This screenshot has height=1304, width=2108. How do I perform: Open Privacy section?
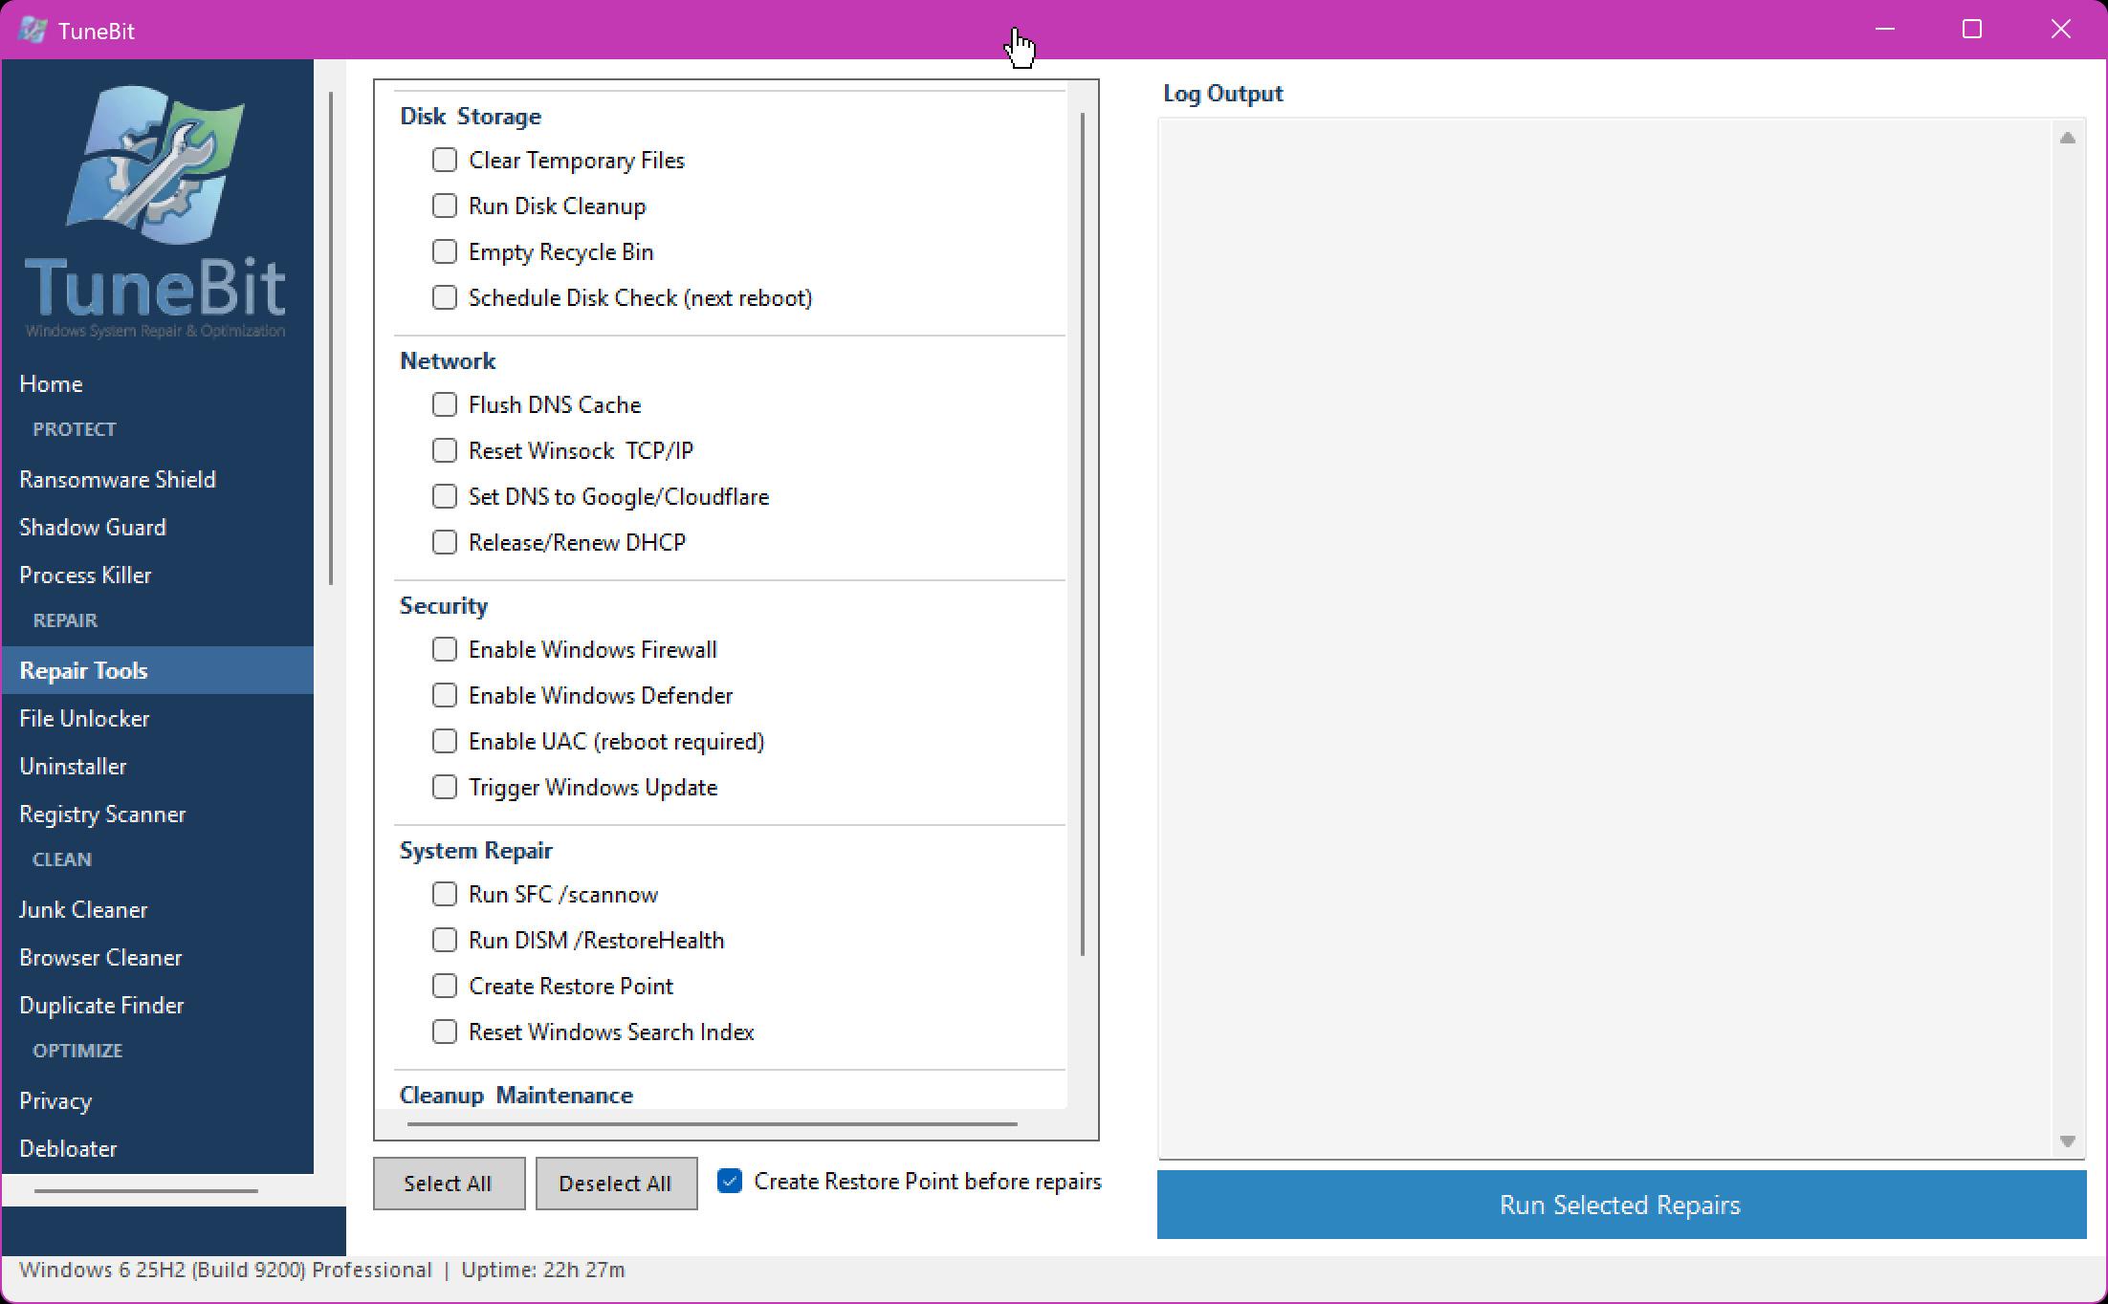158,1100
